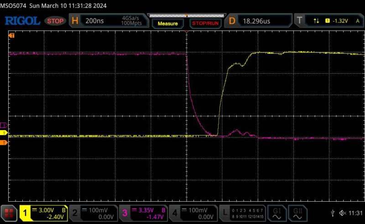Screen dimensions: 365x224
Task: Select the magenta channel 3 ground marker
Action: point(4,125)
